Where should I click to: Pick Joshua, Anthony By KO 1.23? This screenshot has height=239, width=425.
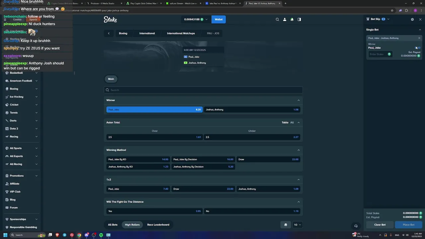click(x=138, y=167)
